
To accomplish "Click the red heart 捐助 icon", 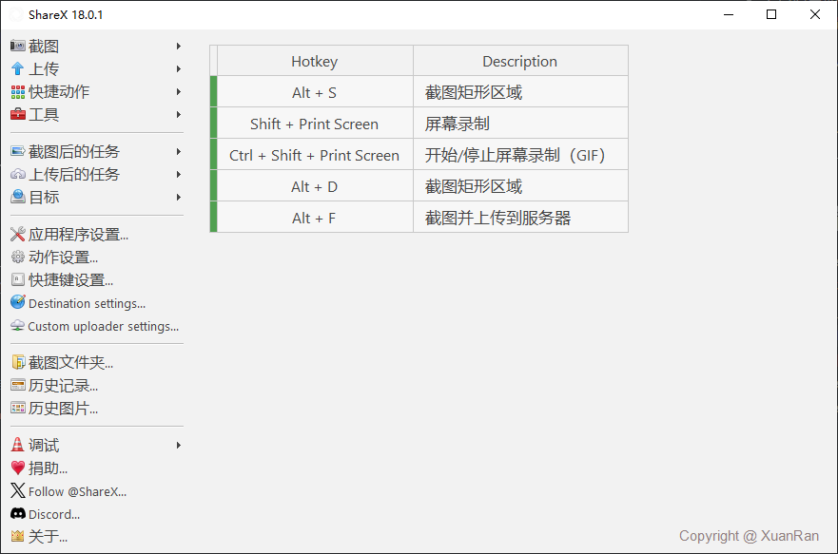I will [17, 468].
